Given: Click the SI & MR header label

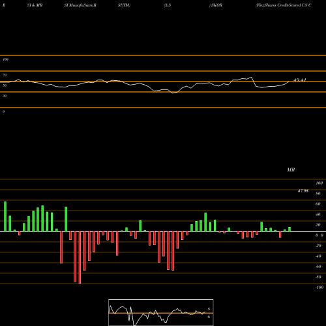Looking at the screenshot, I should [35, 5].
